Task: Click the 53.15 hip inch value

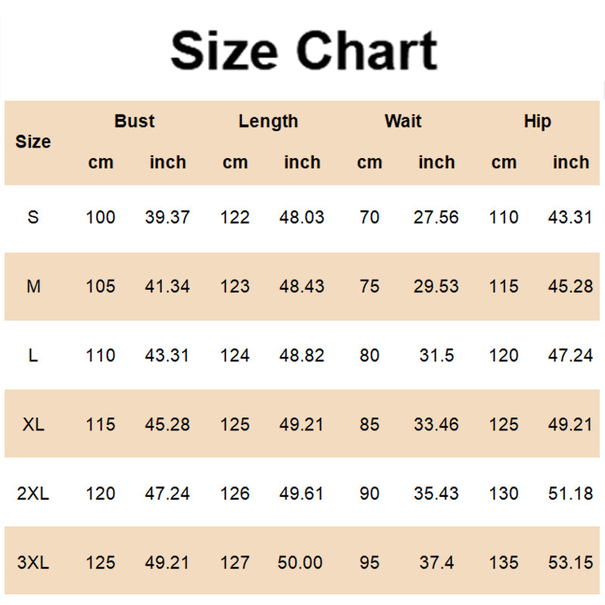Action: point(570,563)
